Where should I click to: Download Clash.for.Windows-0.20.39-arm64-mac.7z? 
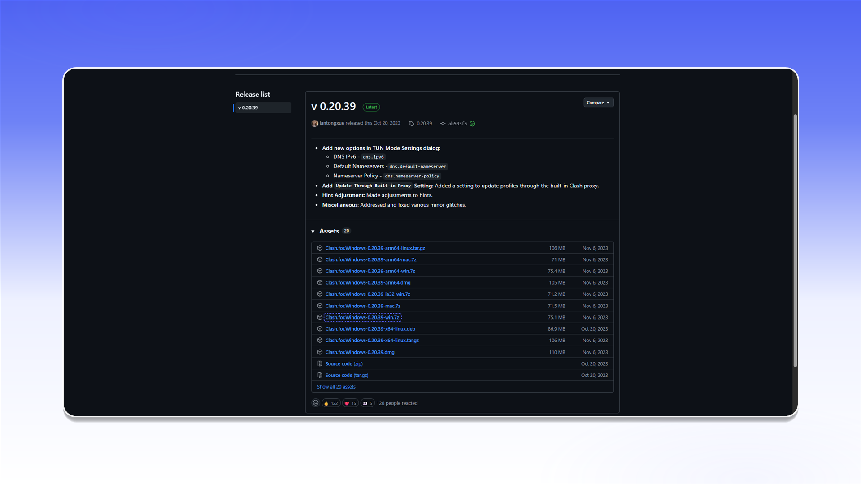coord(371,260)
